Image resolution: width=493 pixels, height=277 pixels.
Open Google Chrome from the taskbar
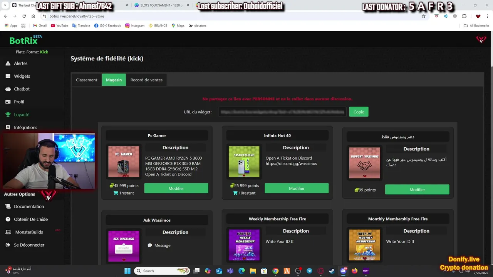[x=275, y=271]
